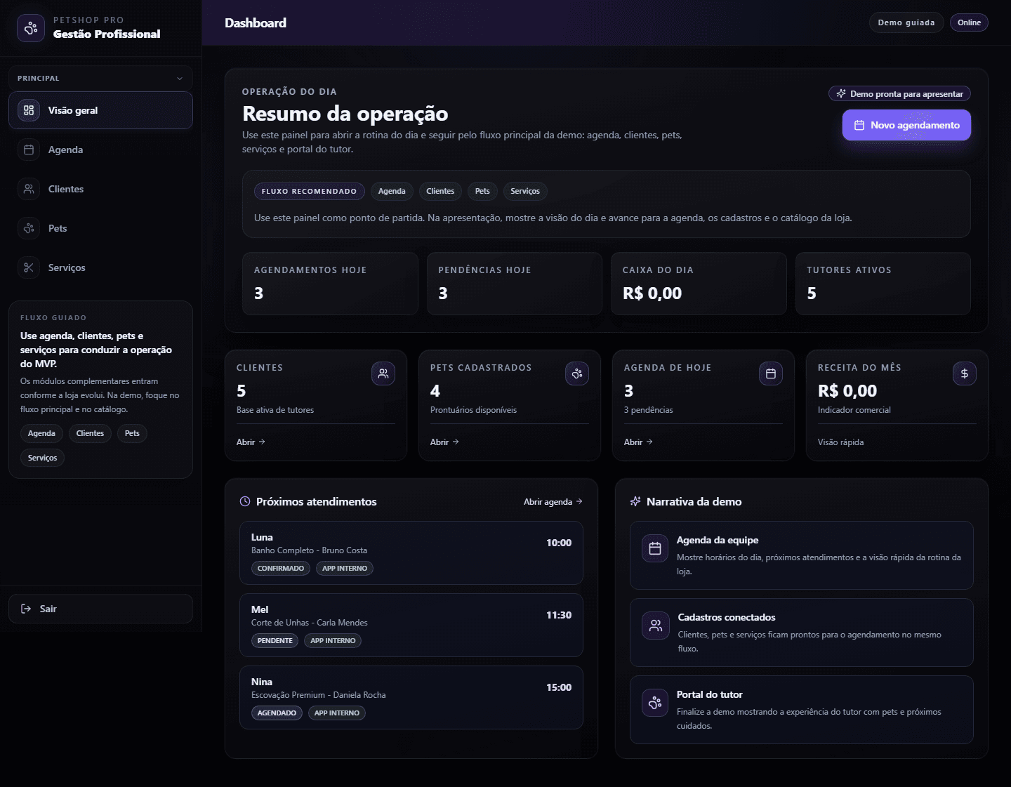Collapse the PRINCIPAL section chevron

180,77
